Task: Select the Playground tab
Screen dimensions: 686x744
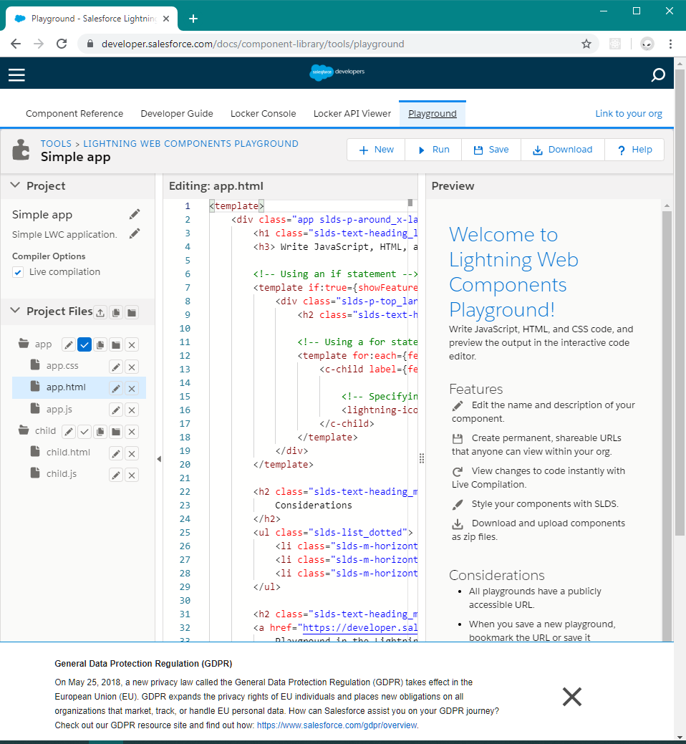Action: pos(433,113)
